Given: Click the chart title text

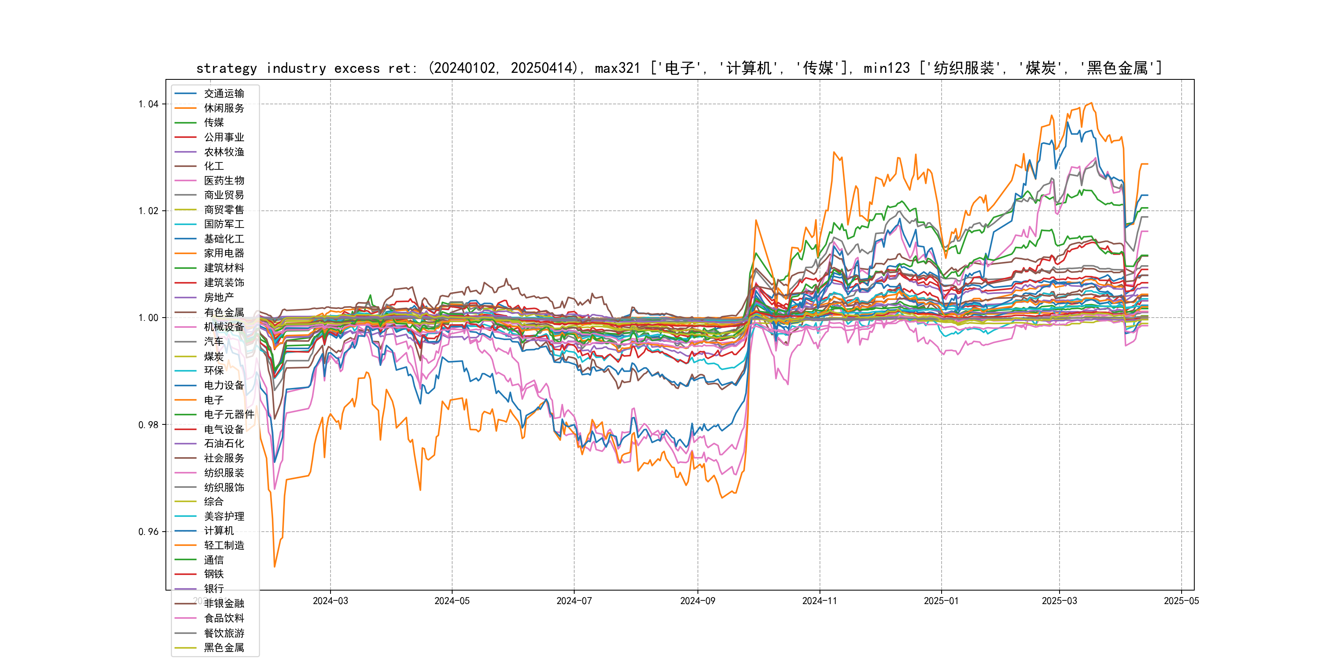Looking at the screenshot, I should pos(679,68).
